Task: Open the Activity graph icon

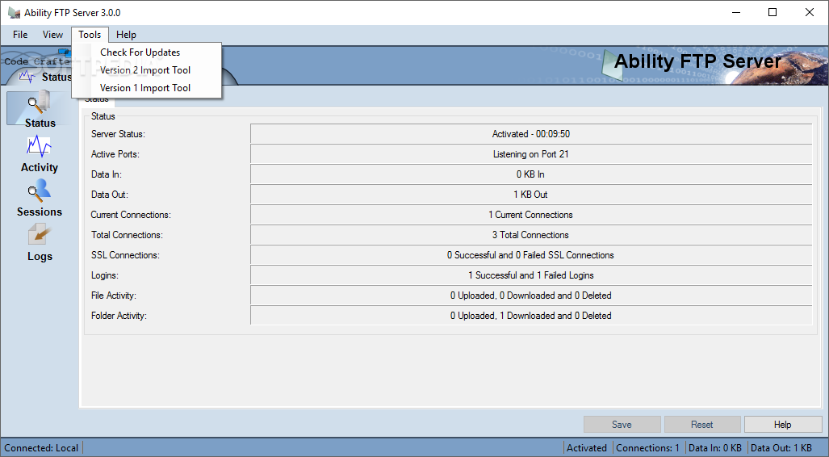Action: coord(39,146)
